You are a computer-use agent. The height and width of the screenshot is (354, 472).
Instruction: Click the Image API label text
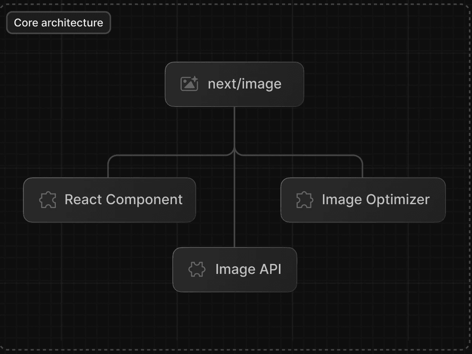click(x=248, y=269)
